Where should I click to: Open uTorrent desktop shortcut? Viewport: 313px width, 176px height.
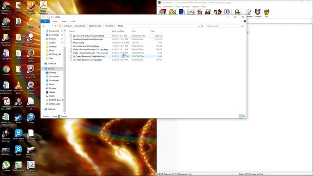point(6,166)
